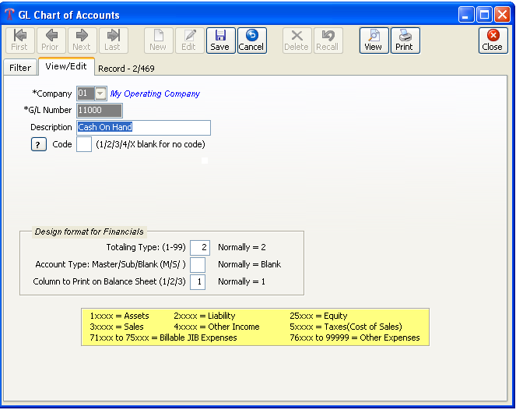Switch to the Filter tab
This screenshot has height=410, width=516.
click(20, 68)
